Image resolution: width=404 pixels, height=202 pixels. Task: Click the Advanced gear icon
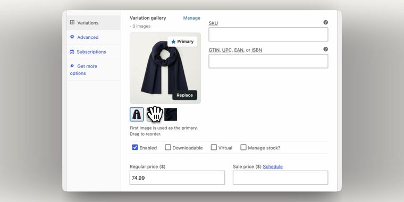point(72,37)
